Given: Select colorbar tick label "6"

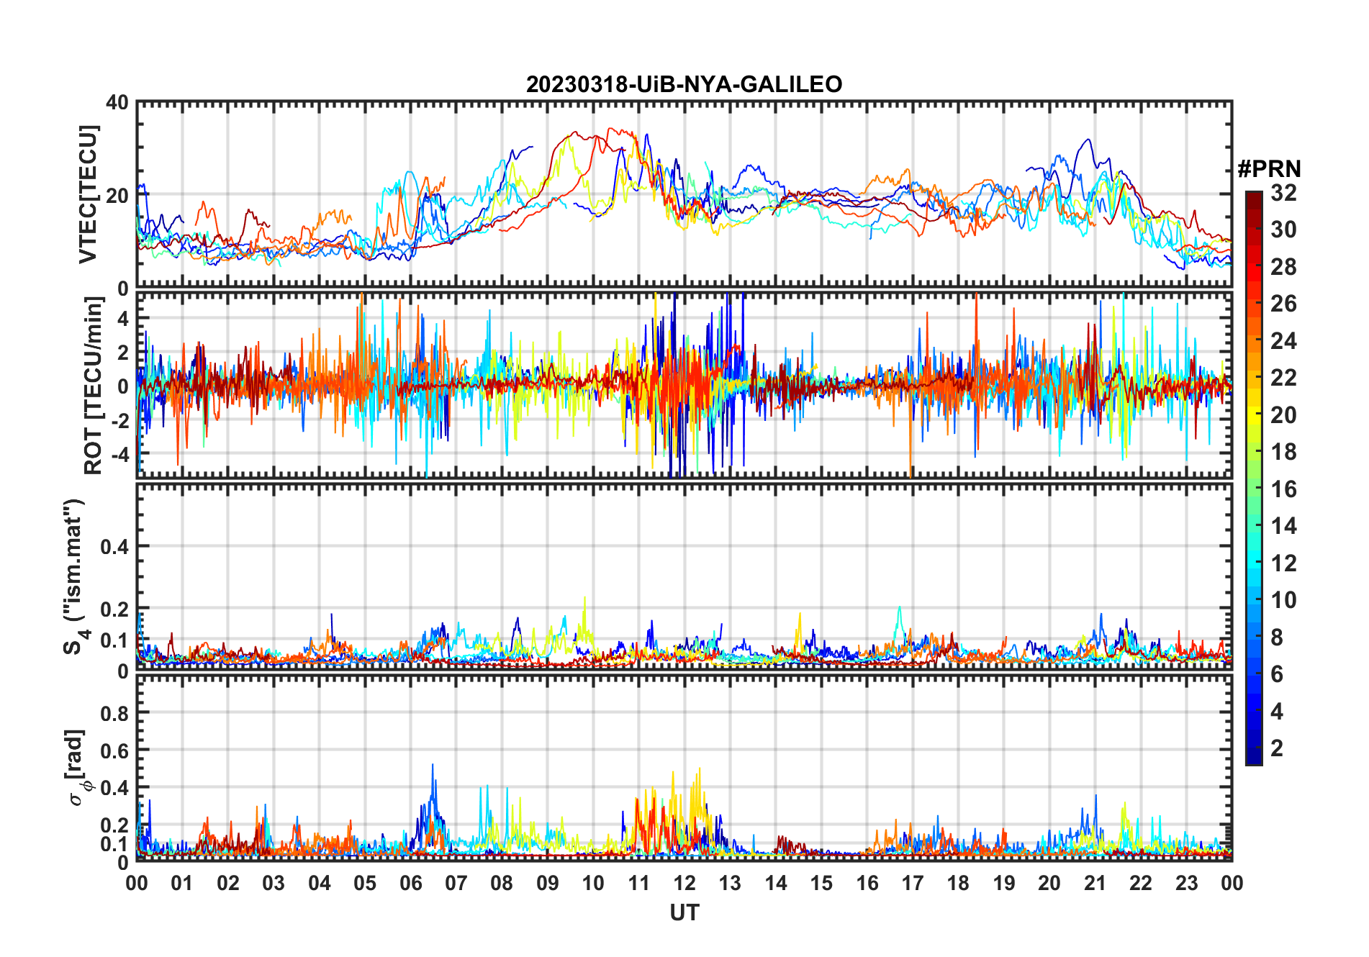Looking at the screenshot, I should point(1277,674).
